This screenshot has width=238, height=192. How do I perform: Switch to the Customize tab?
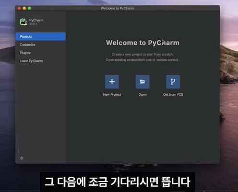[41, 45]
